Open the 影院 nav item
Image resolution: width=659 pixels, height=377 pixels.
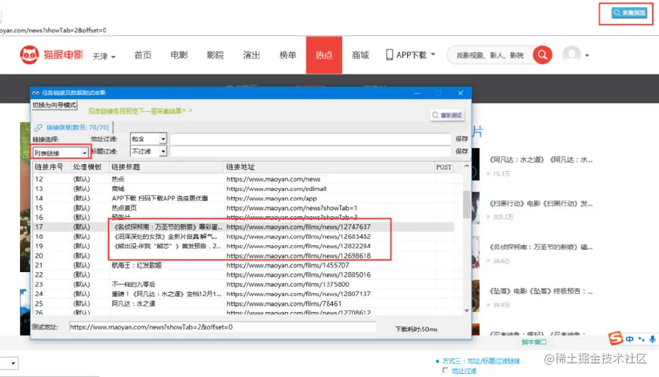tap(215, 55)
